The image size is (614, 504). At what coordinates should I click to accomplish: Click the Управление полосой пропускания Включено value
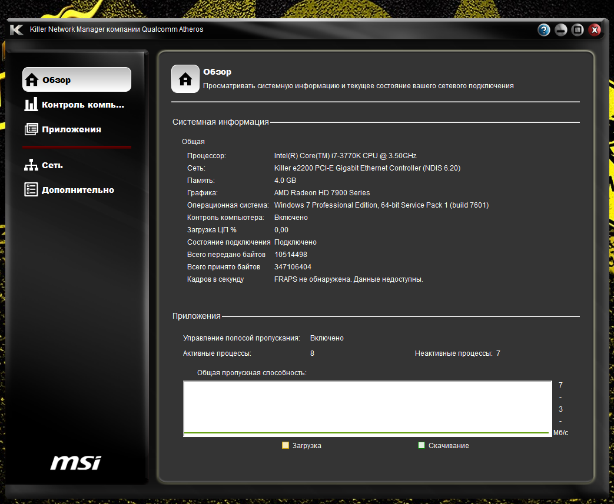coord(327,338)
